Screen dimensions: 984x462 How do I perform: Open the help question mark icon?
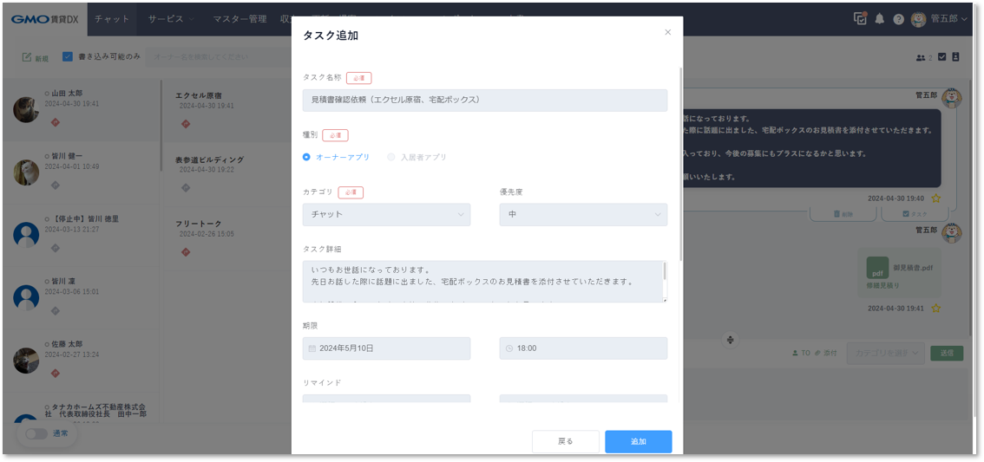click(x=898, y=19)
